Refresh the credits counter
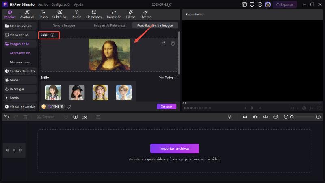The image size is (325, 183). pos(69,107)
